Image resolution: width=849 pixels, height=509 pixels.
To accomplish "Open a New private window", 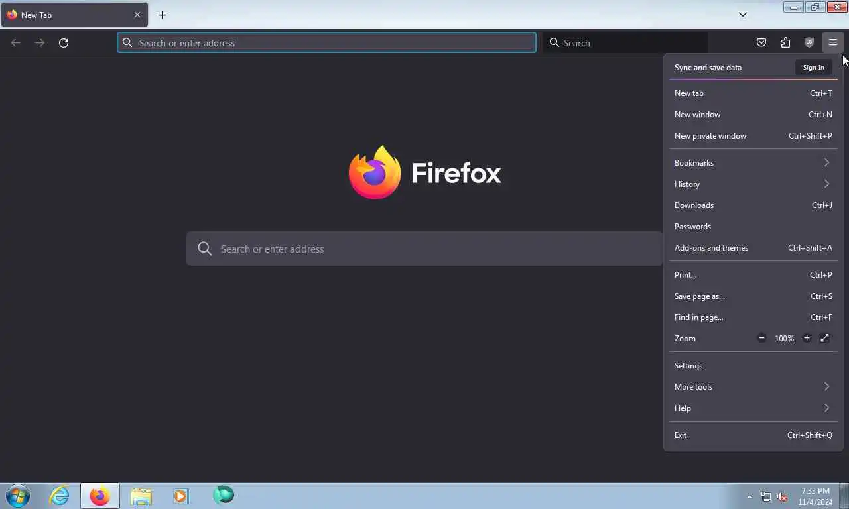I will click(x=753, y=136).
